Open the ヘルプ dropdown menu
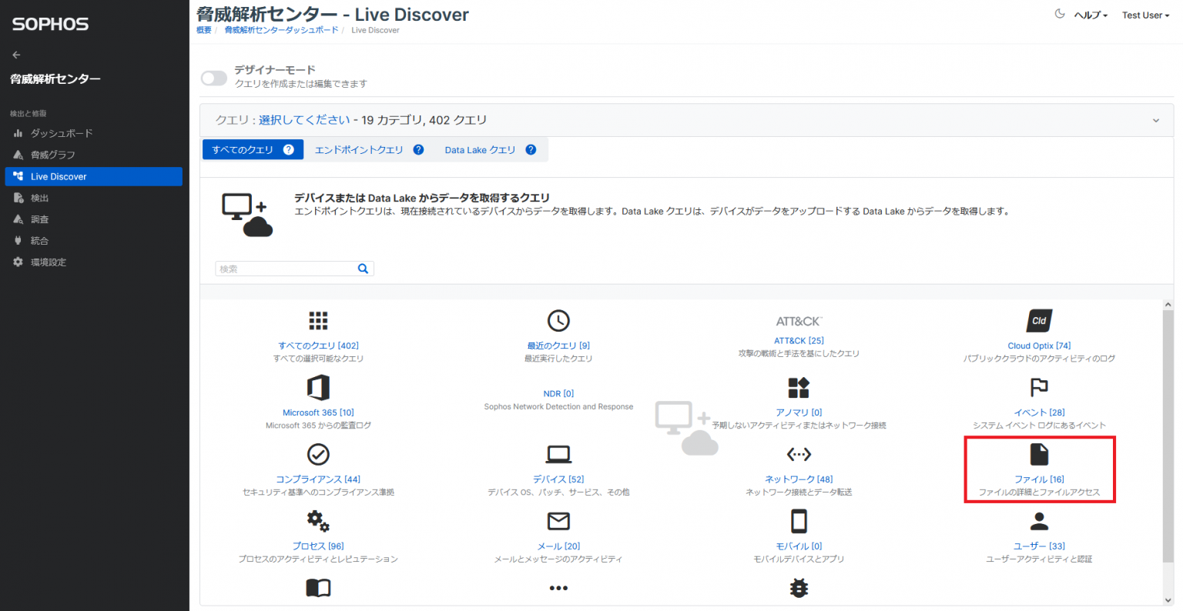Image resolution: width=1183 pixels, height=611 pixels. 1091,15
